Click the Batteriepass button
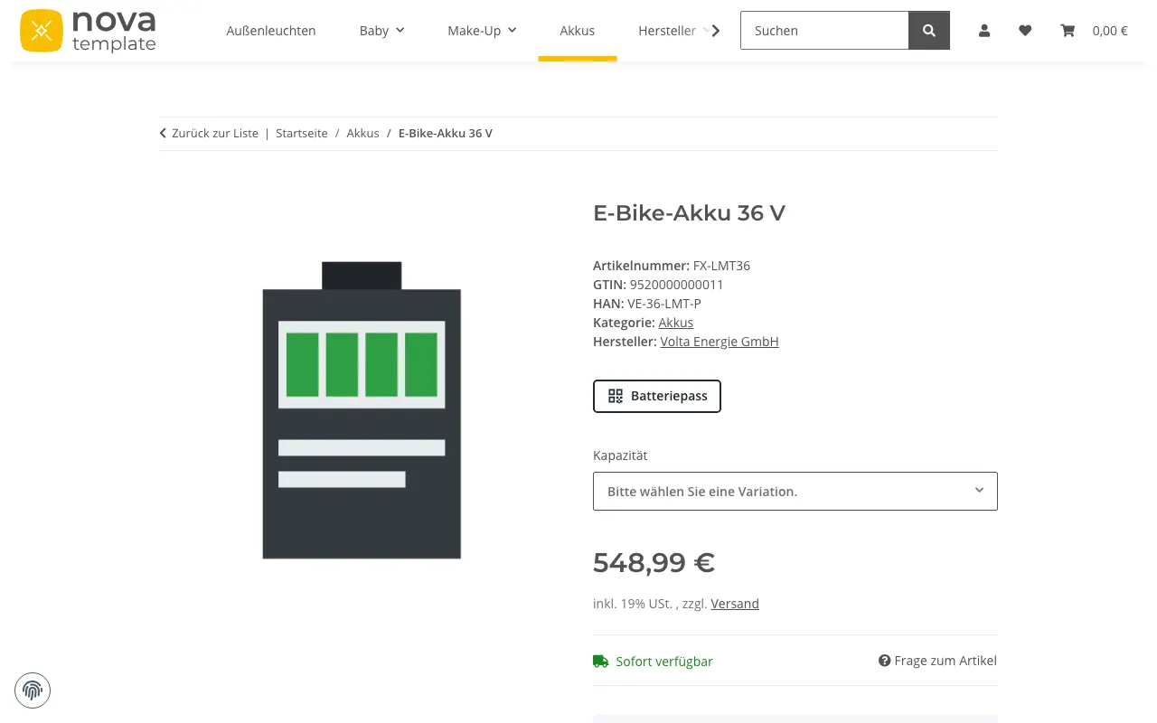Viewport: 1157px width, 723px height. 657,396
